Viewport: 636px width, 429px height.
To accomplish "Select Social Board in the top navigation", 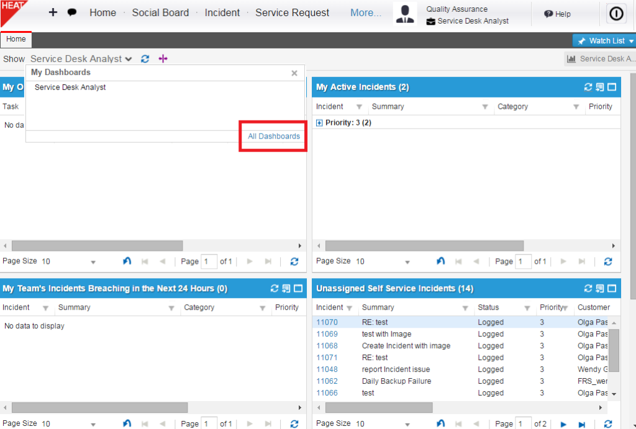I will pos(160,12).
